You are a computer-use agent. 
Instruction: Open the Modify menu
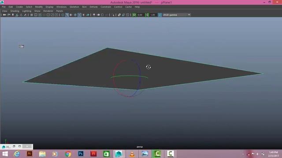39,7
